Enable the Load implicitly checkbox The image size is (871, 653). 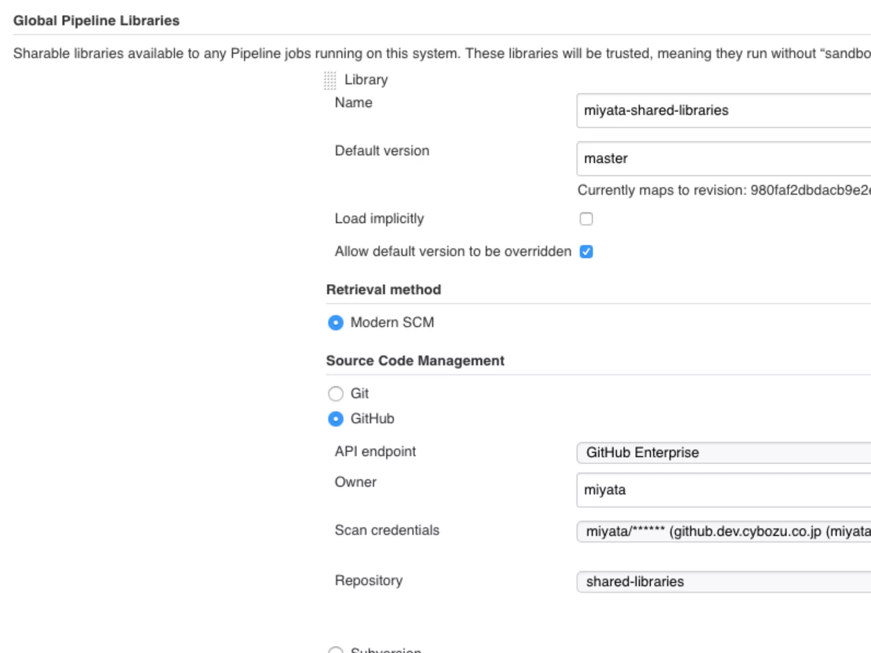click(x=586, y=219)
